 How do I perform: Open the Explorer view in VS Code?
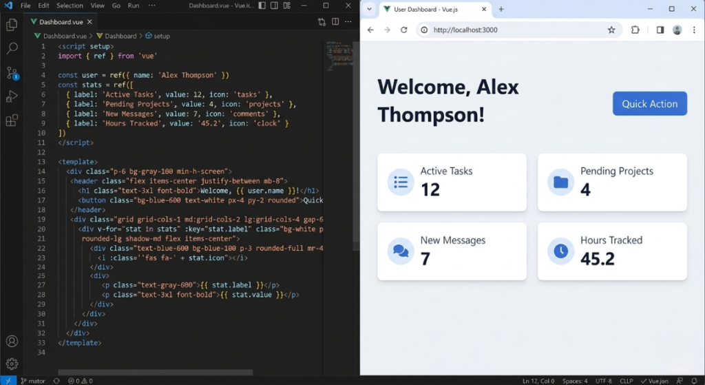pyautogui.click(x=12, y=25)
